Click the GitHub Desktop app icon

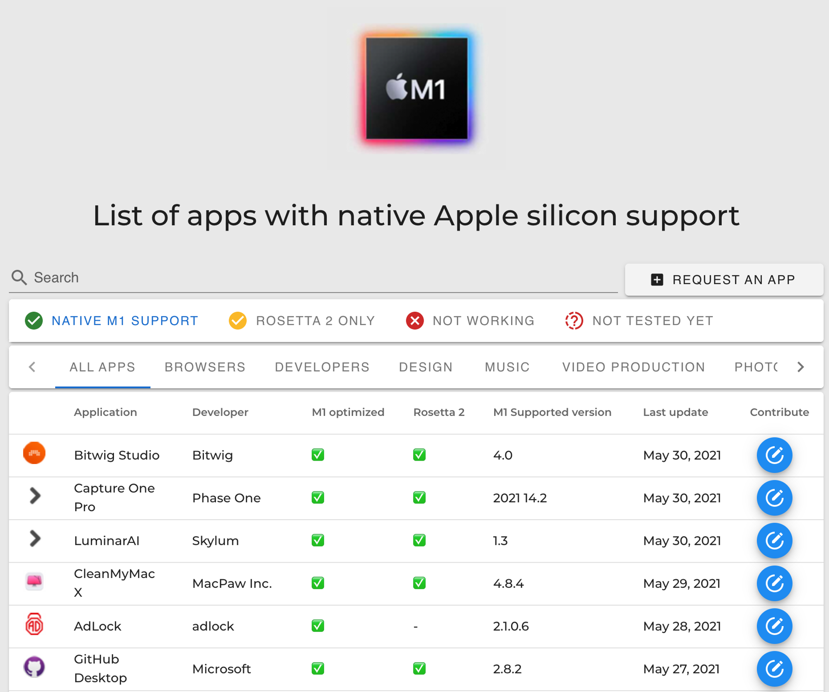34,667
